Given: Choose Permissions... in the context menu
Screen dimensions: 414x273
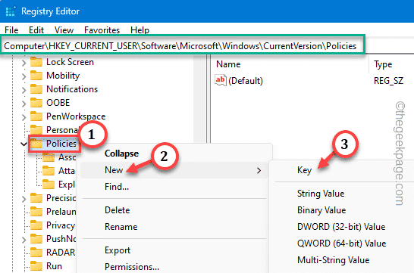Looking at the screenshot, I should pos(132,267).
